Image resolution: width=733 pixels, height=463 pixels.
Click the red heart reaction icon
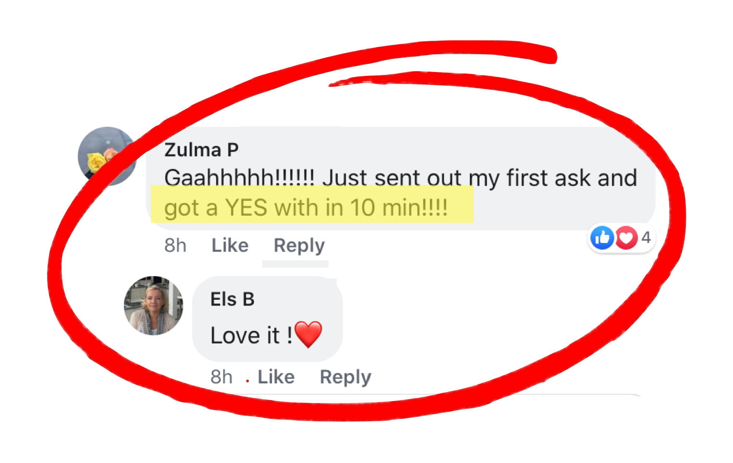pos(626,238)
